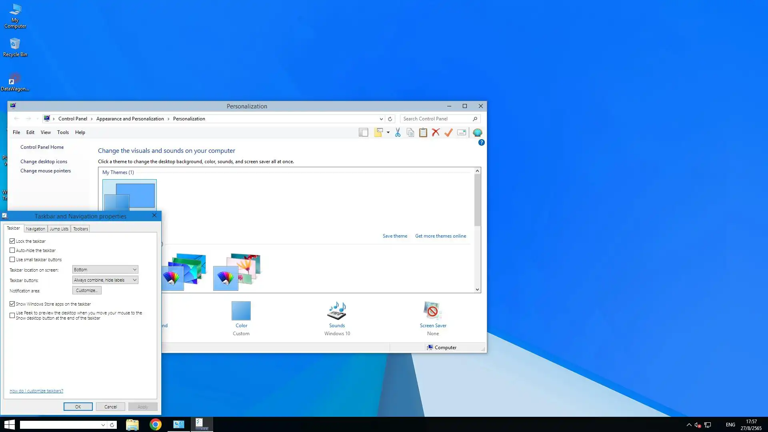Expand the address bar history dropdown arrow
The width and height of the screenshot is (768, 432).
pos(381,119)
